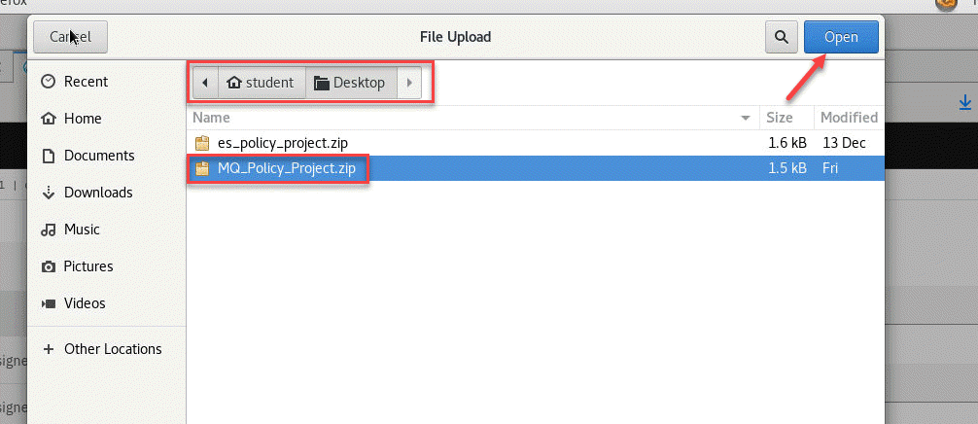The image size is (978, 424).
Task: Open the Documents sidebar location
Action: (x=98, y=156)
